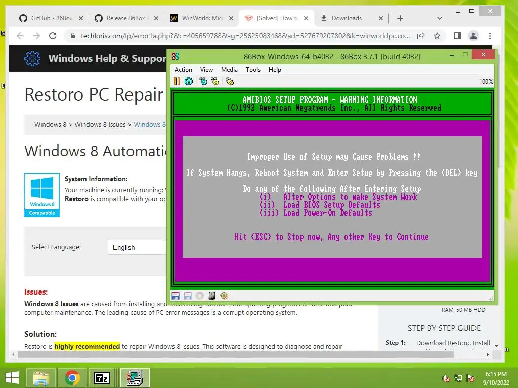Open 7-Zip from the taskbar
The image size is (518, 388).
point(102,378)
